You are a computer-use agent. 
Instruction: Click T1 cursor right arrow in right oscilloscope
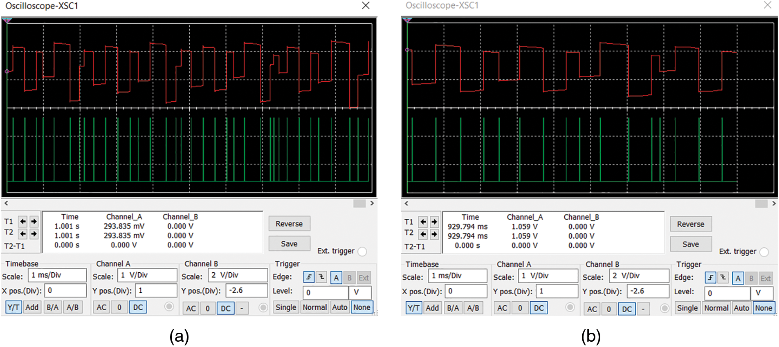(x=434, y=222)
